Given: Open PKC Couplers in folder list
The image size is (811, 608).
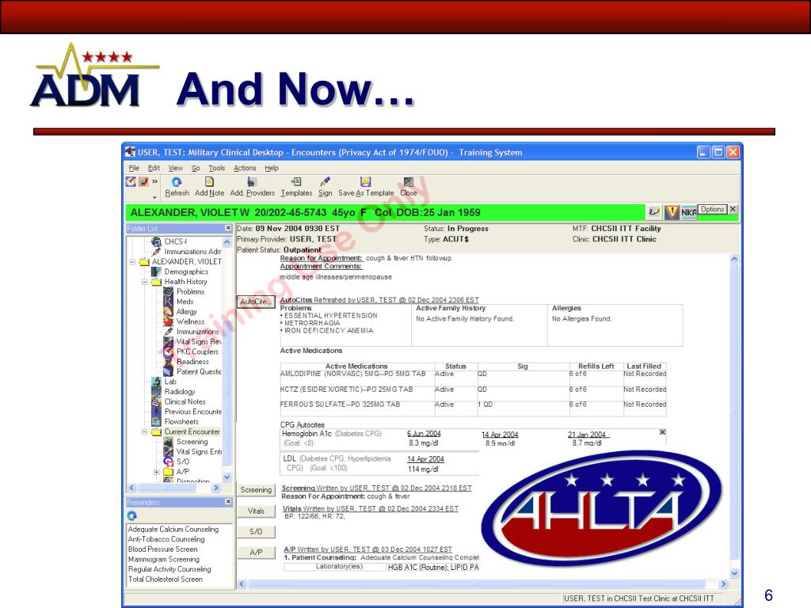Looking at the screenshot, I should pyautogui.click(x=197, y=351).
